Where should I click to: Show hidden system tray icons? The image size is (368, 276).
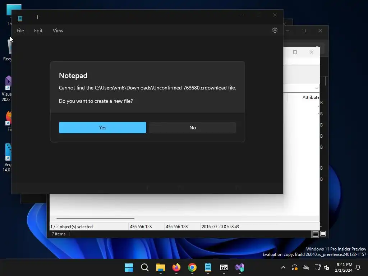(x=283, y=267)
